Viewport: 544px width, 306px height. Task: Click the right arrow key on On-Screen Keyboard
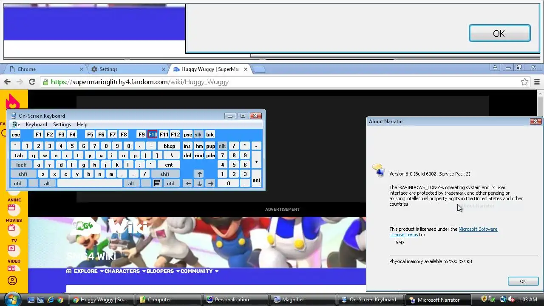[x=210, y=184]
